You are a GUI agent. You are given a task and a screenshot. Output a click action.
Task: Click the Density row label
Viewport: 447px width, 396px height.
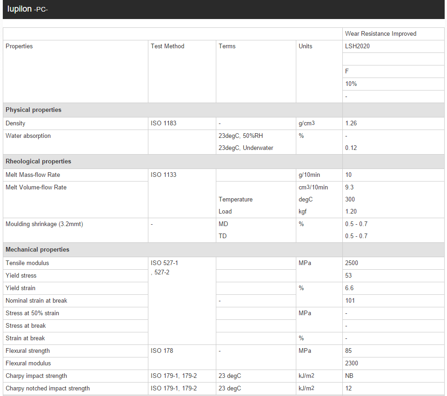click(x=15, y=123)
